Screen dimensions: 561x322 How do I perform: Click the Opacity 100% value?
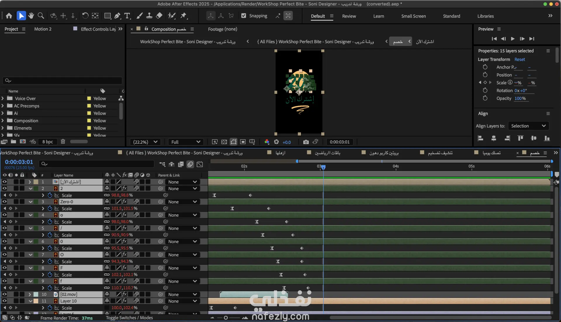520,98
